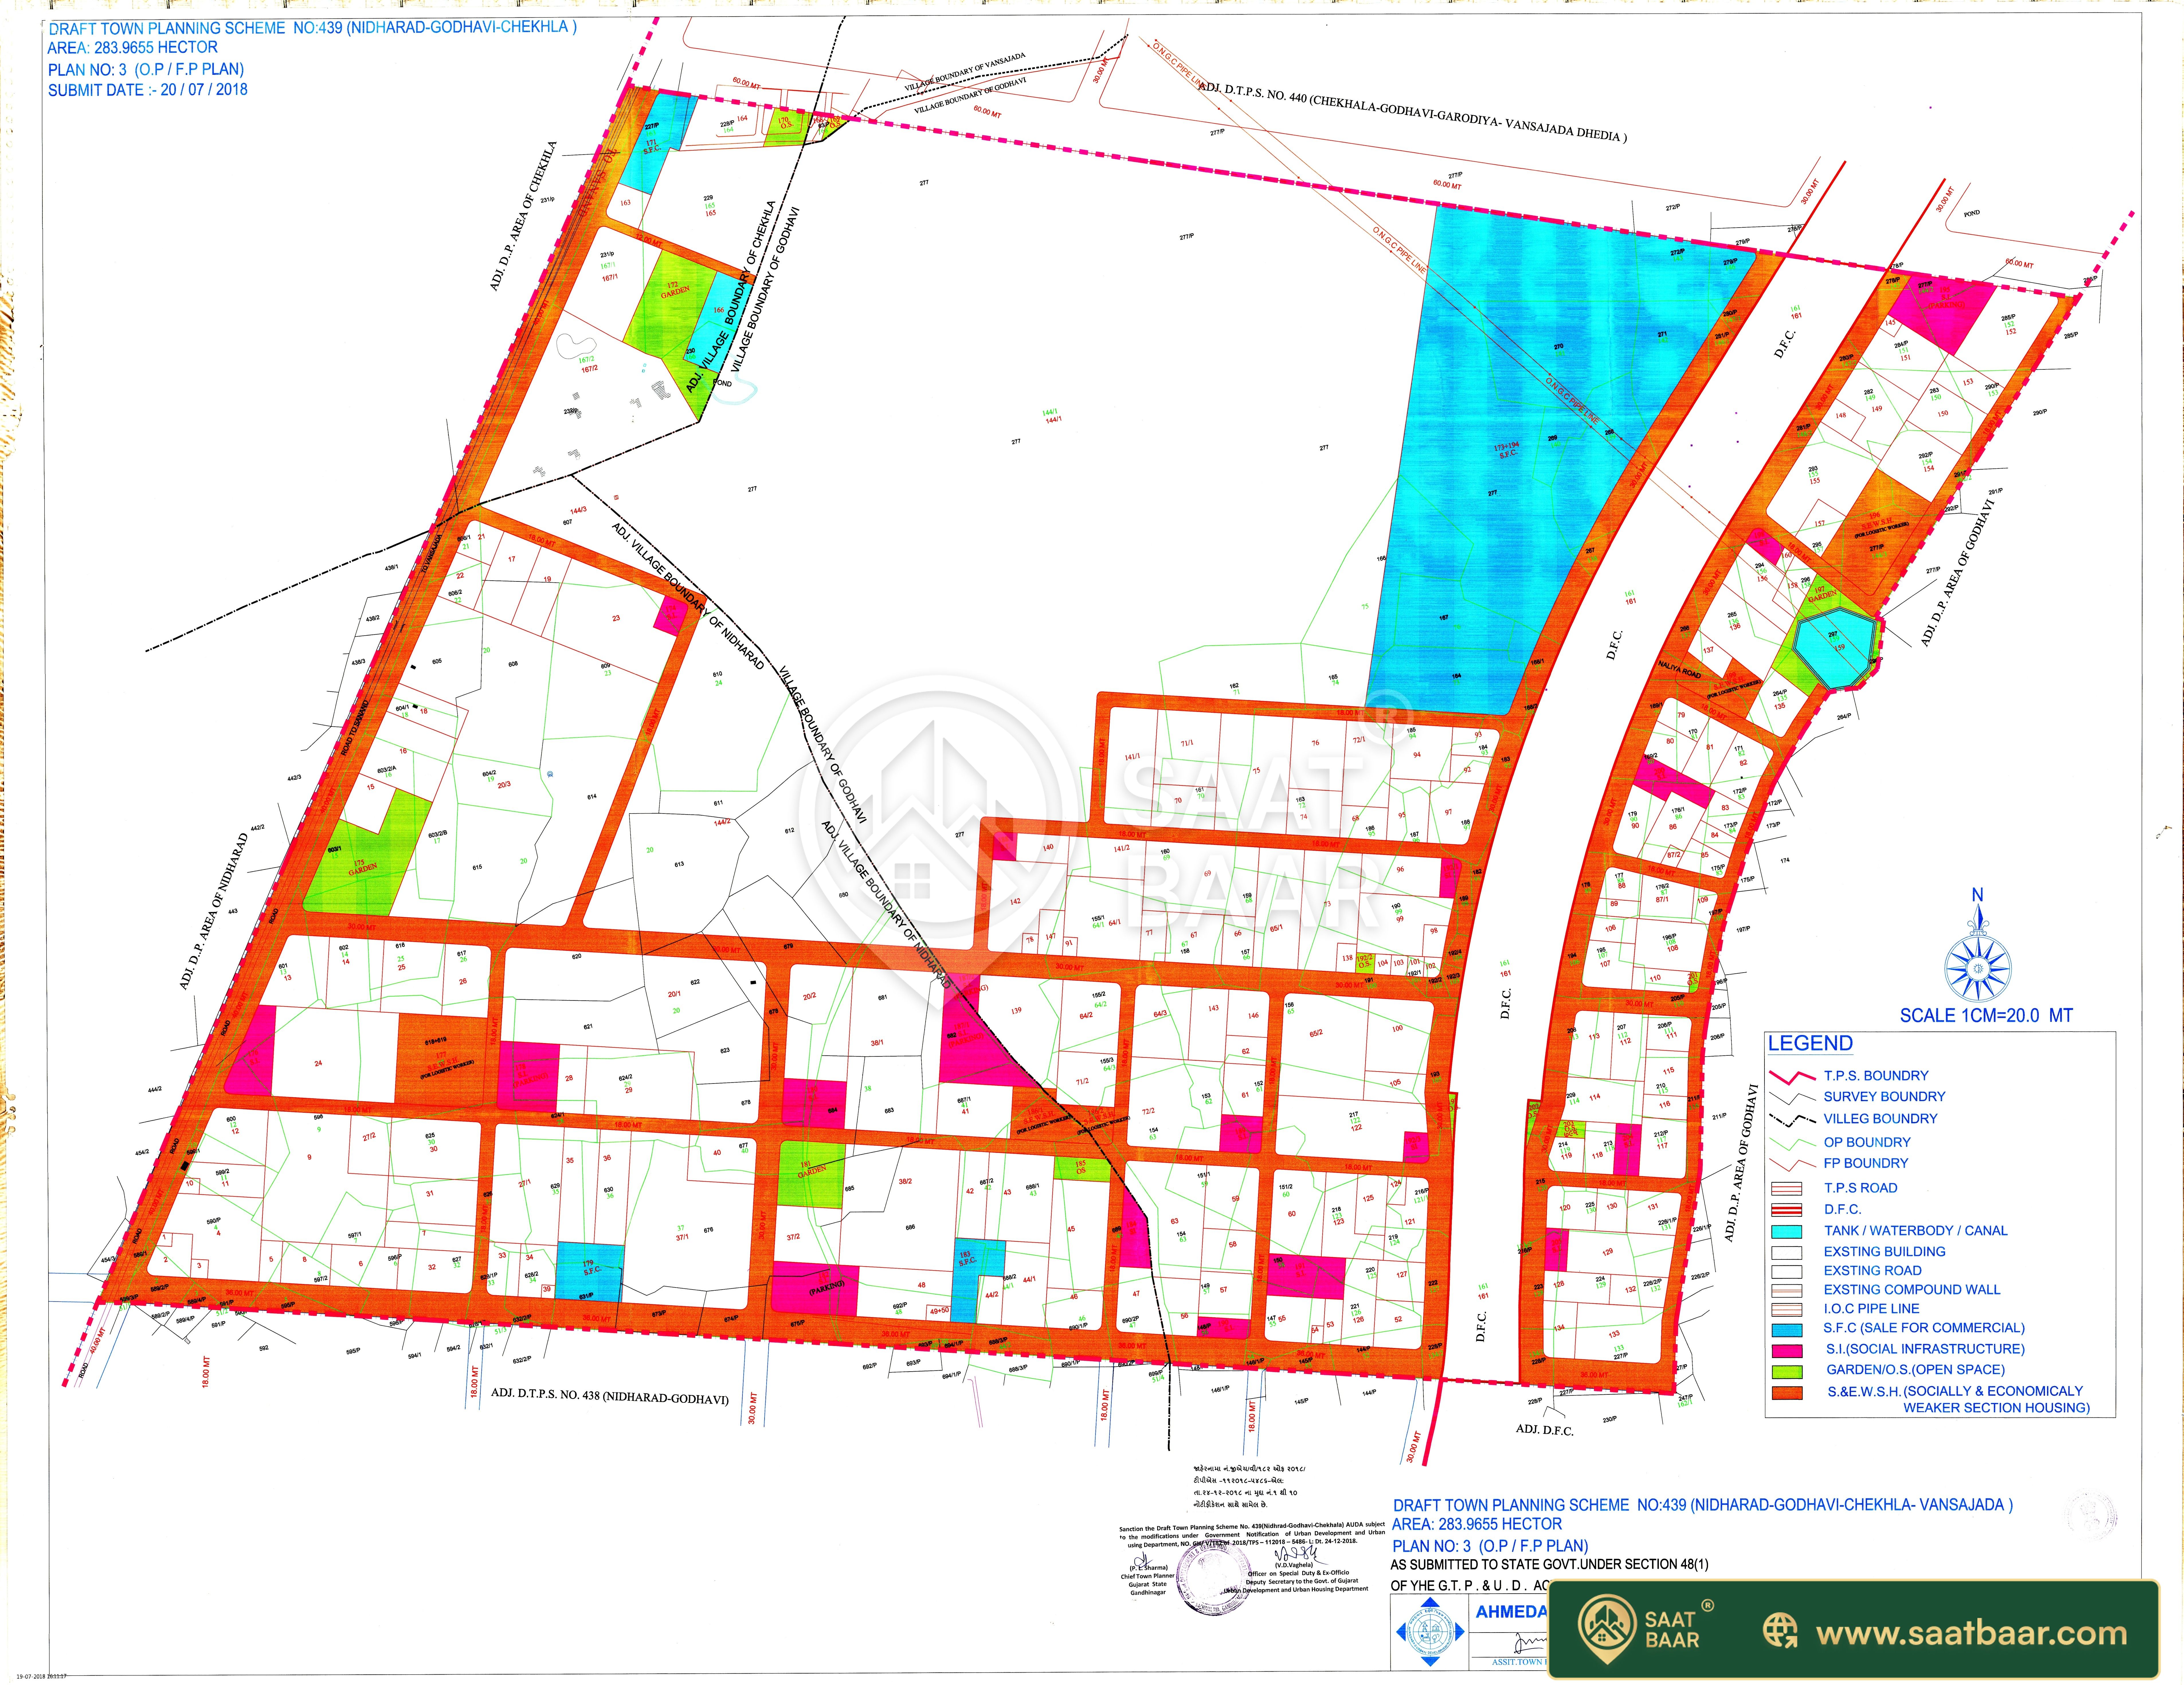
Task: Click the globe icon beside the website address
Action: (1780, 1631)
